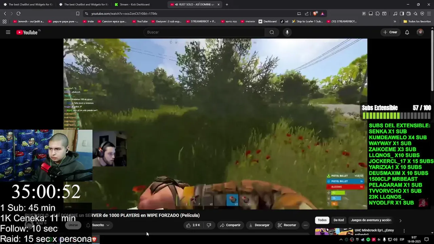Open the Dashboard bookmark
The width and height of the screenshot is (434, 244).
(x=267, y=21)
